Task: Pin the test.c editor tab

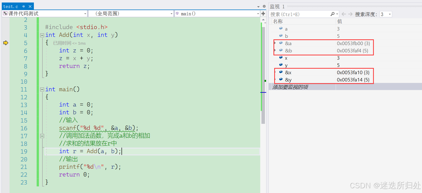Action: pyautogui.click(x=24, y=7)
